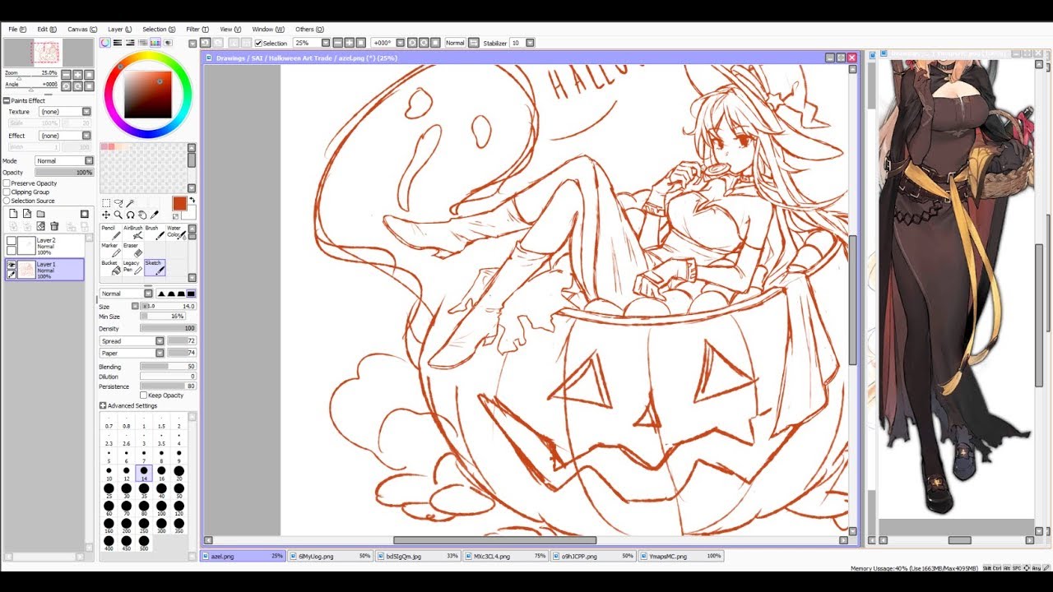Switch to the YmapsMC.png document tab
This screenshot has width=1053, height=592.
680,556
